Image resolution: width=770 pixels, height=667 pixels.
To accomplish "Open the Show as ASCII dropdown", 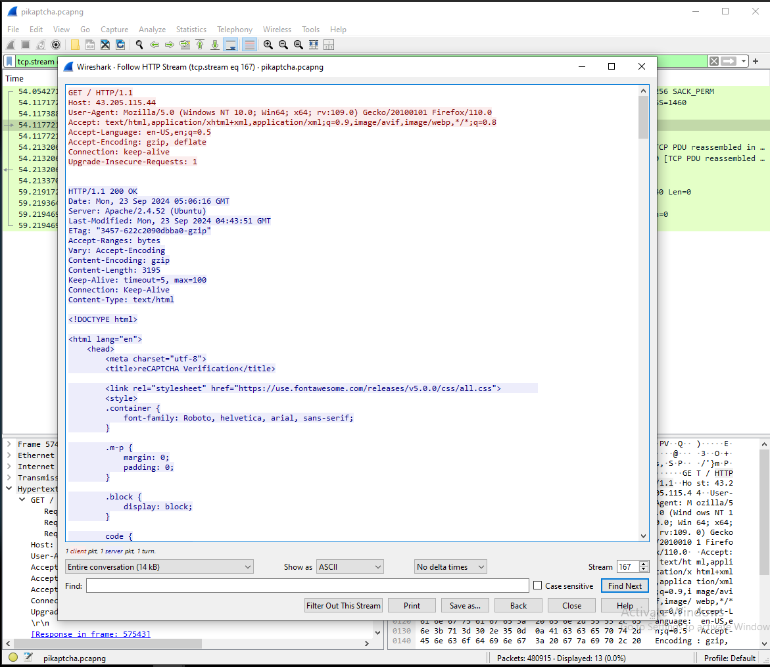I will tap(350, 567).
